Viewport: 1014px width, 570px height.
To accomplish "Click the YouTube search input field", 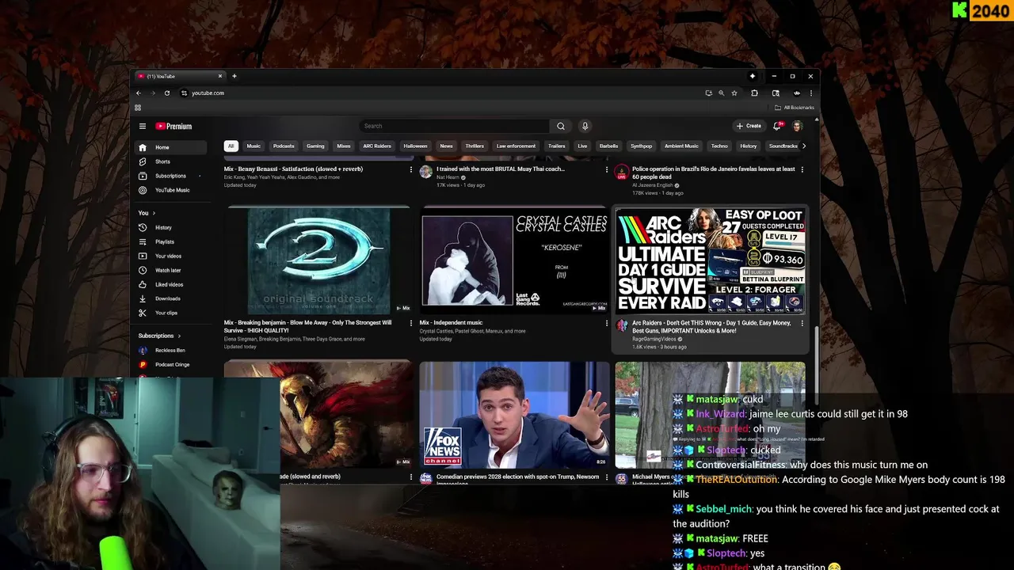I will tap(455, 126).
